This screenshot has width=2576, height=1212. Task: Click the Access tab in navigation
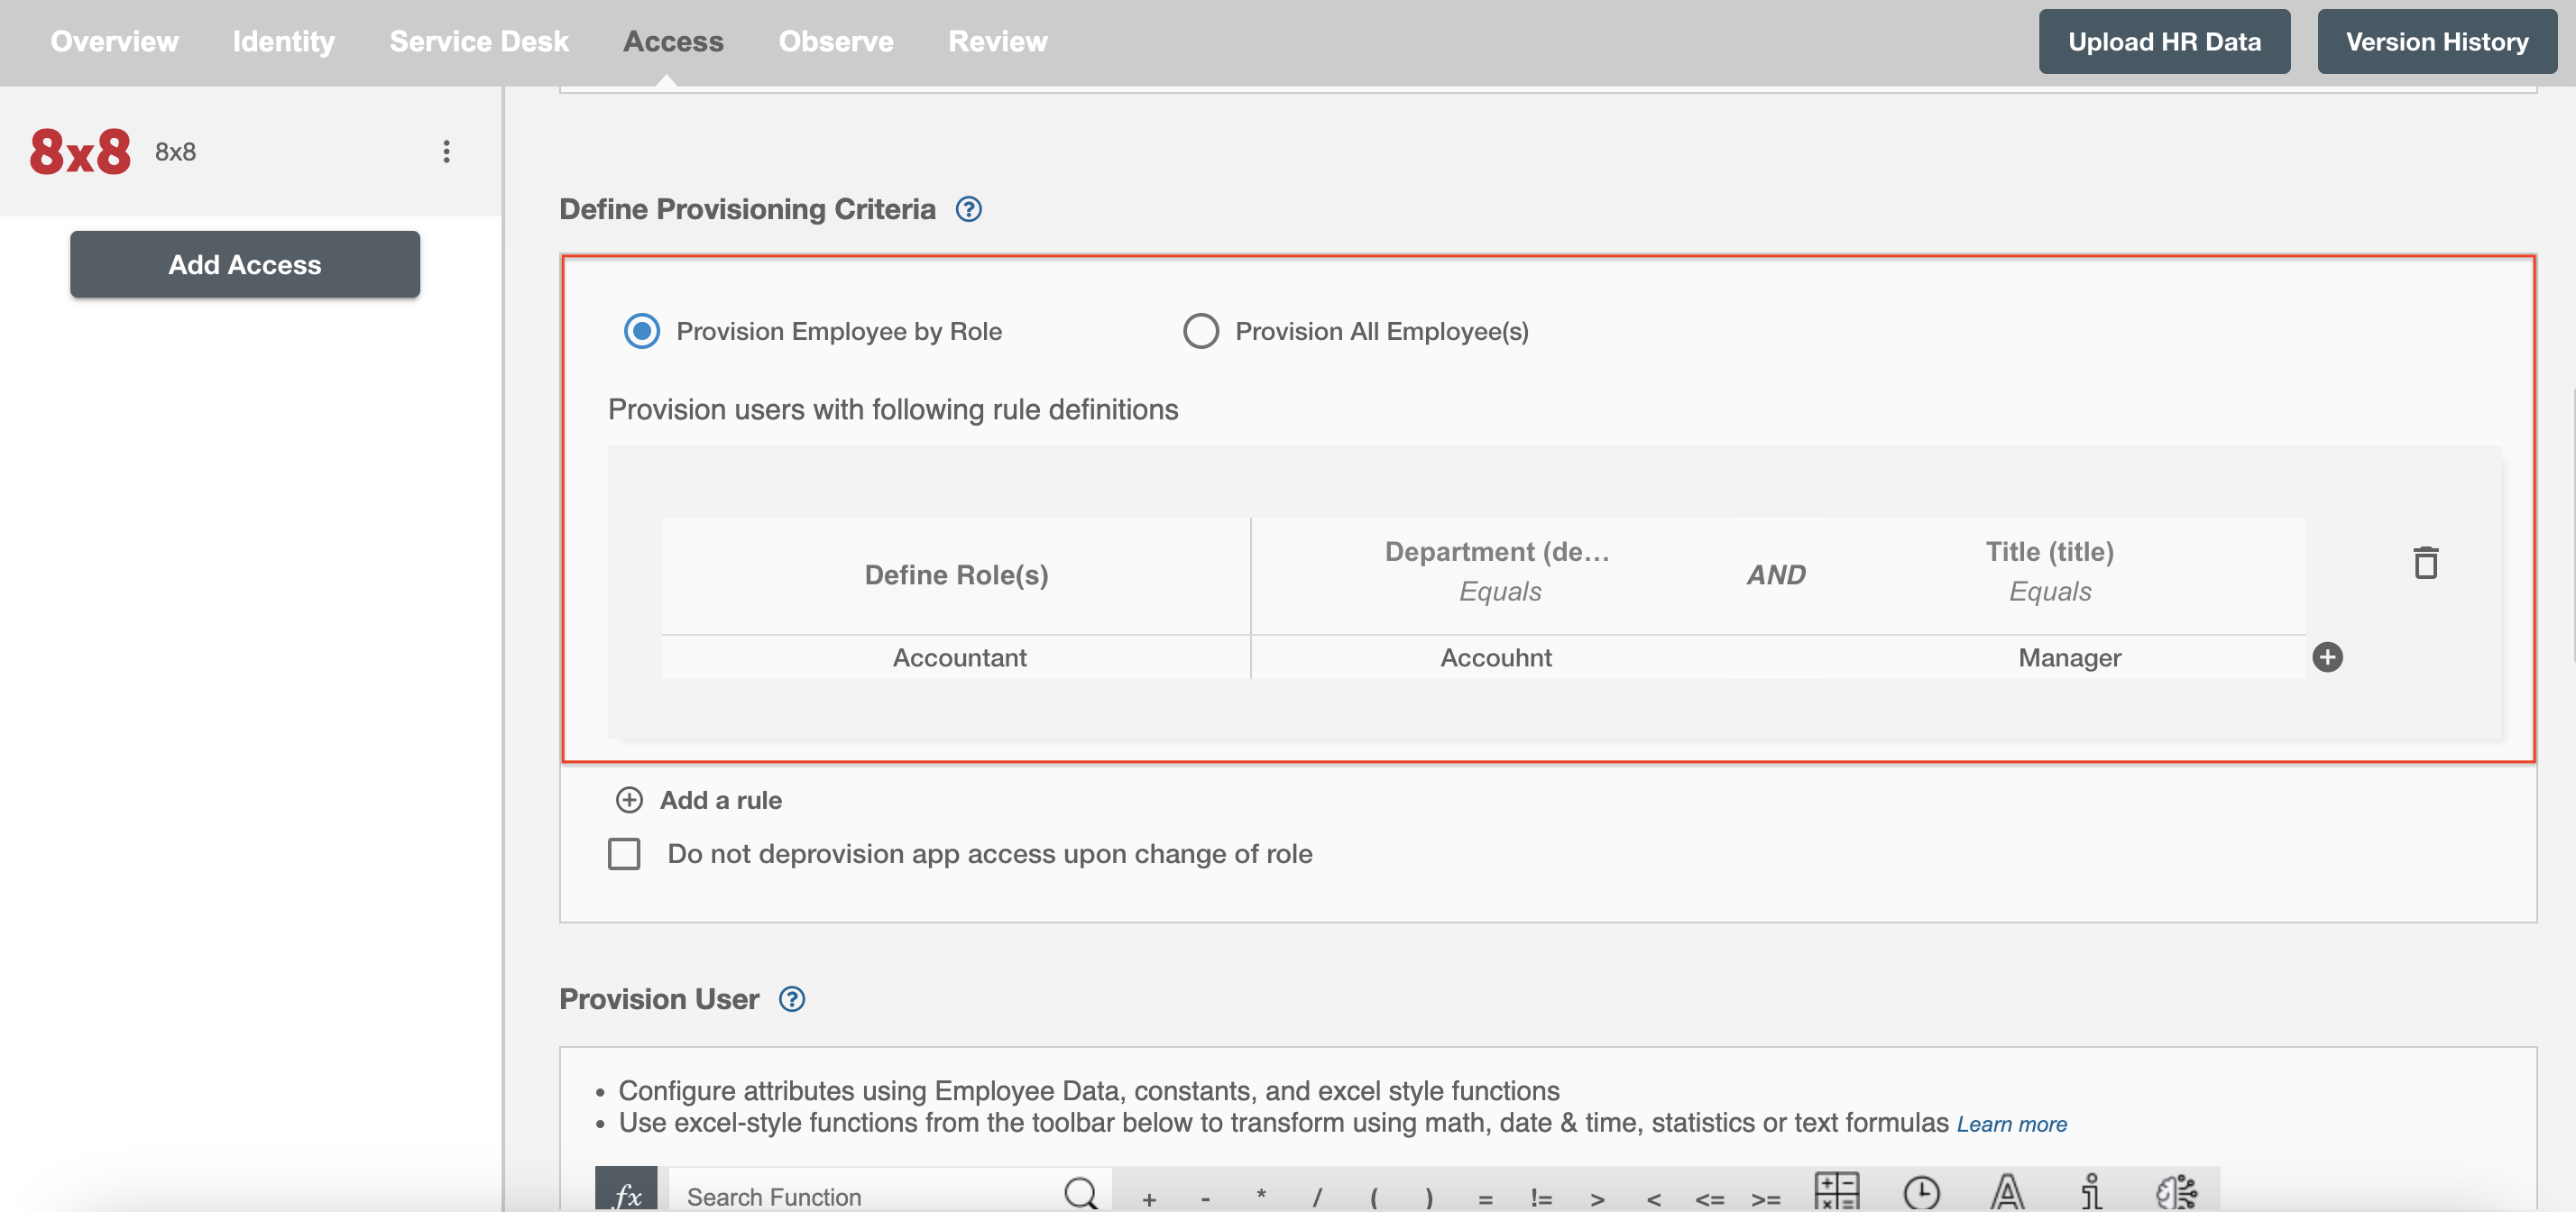(674, 40)
